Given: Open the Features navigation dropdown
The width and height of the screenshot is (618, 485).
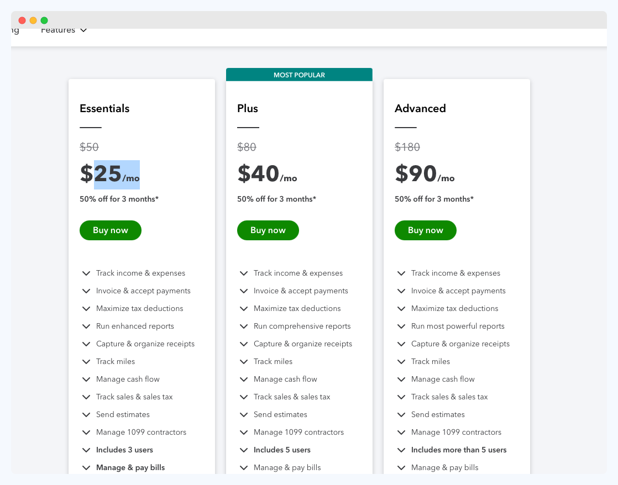Looking at the screenshot, I should (x=64, y=30).
